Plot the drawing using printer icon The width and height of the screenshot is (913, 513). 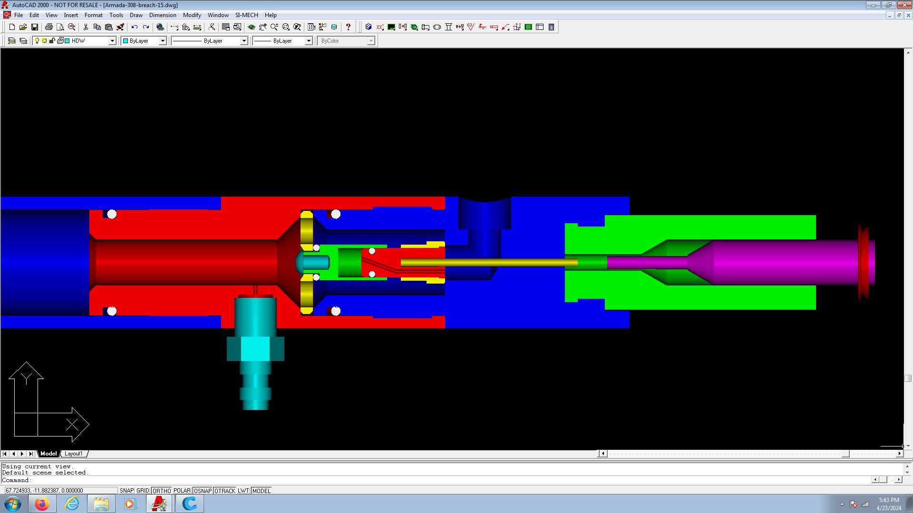click(49, 27)
